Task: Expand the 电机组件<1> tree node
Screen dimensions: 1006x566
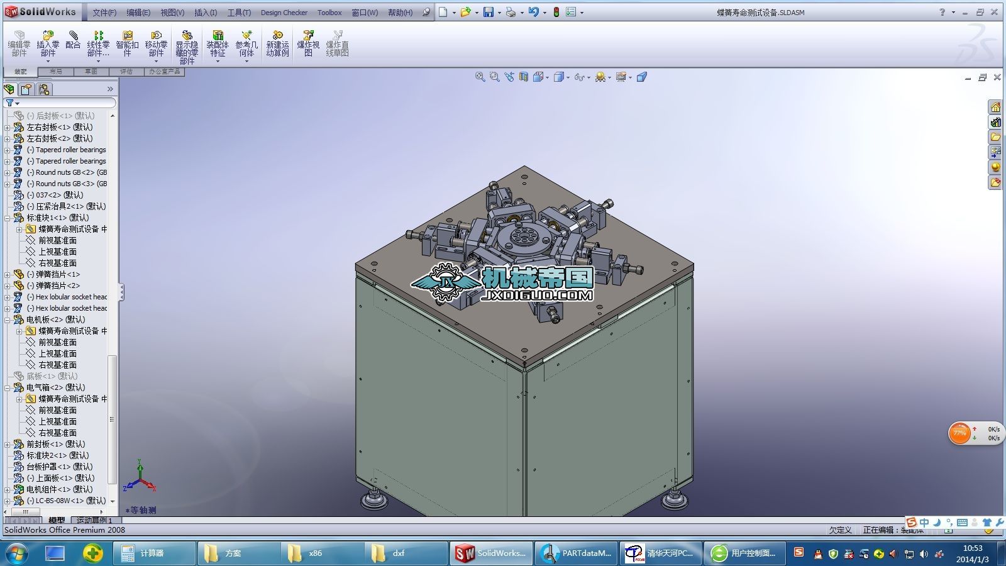Action: pos(8,489)
